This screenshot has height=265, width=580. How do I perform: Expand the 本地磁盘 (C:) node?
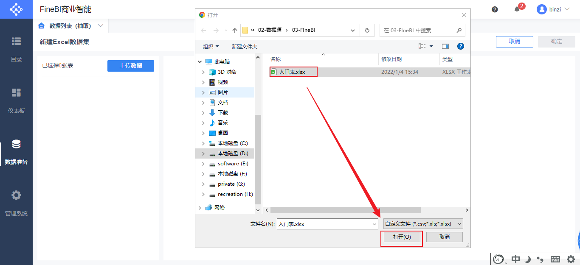point(203,143)
